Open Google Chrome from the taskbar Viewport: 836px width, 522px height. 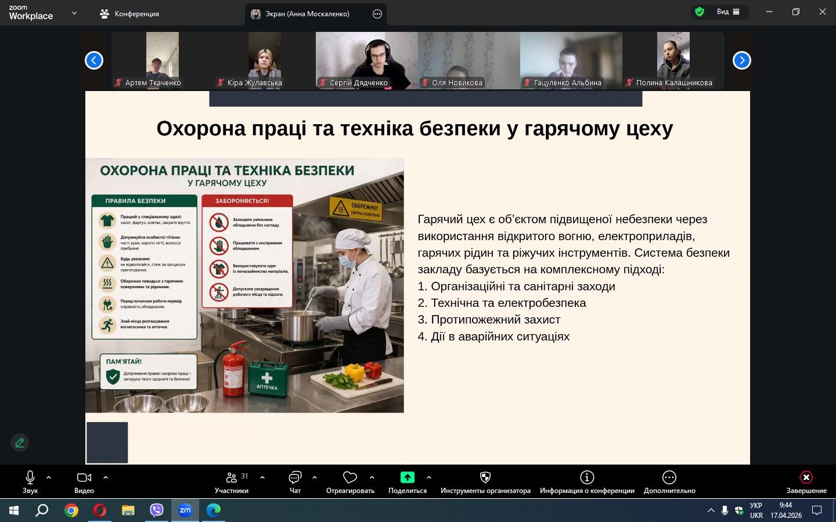[71, 510]
